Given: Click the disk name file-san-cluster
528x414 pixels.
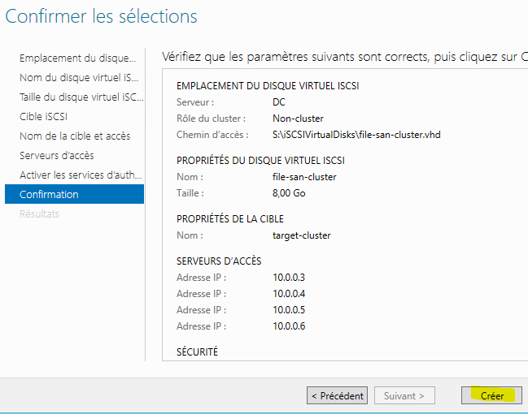Looking at the screenshot, I should click(x=304, y=177).
